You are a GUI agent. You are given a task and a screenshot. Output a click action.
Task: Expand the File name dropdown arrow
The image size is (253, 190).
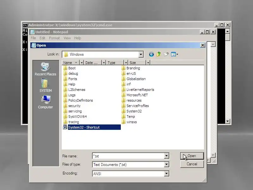pos(166,156)
